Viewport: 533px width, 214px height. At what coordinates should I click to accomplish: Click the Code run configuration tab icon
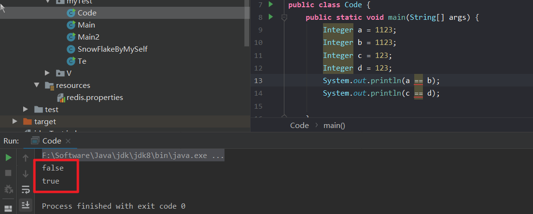pyautogui.click(x=35, y=141)
